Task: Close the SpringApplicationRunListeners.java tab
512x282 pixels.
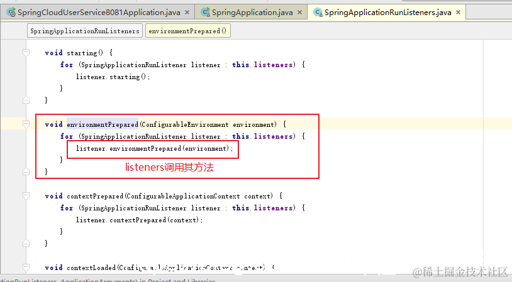Action: point(458,13)
